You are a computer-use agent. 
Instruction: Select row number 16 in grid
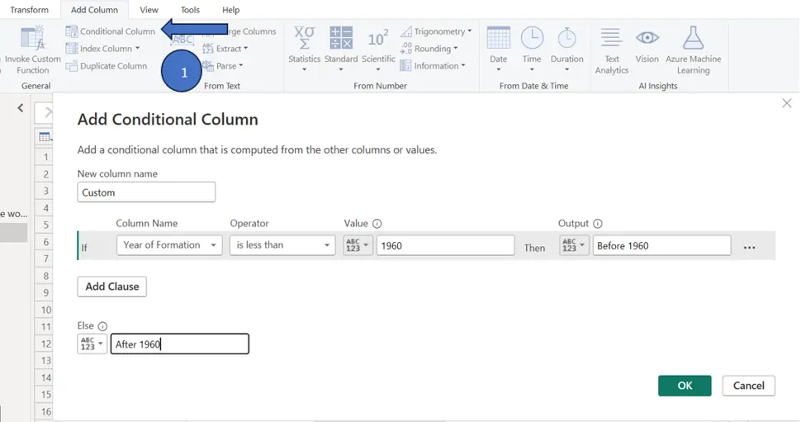click(x=45, y=411)
